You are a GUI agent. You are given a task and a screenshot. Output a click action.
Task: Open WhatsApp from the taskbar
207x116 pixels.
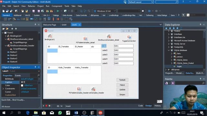point(60,113)
